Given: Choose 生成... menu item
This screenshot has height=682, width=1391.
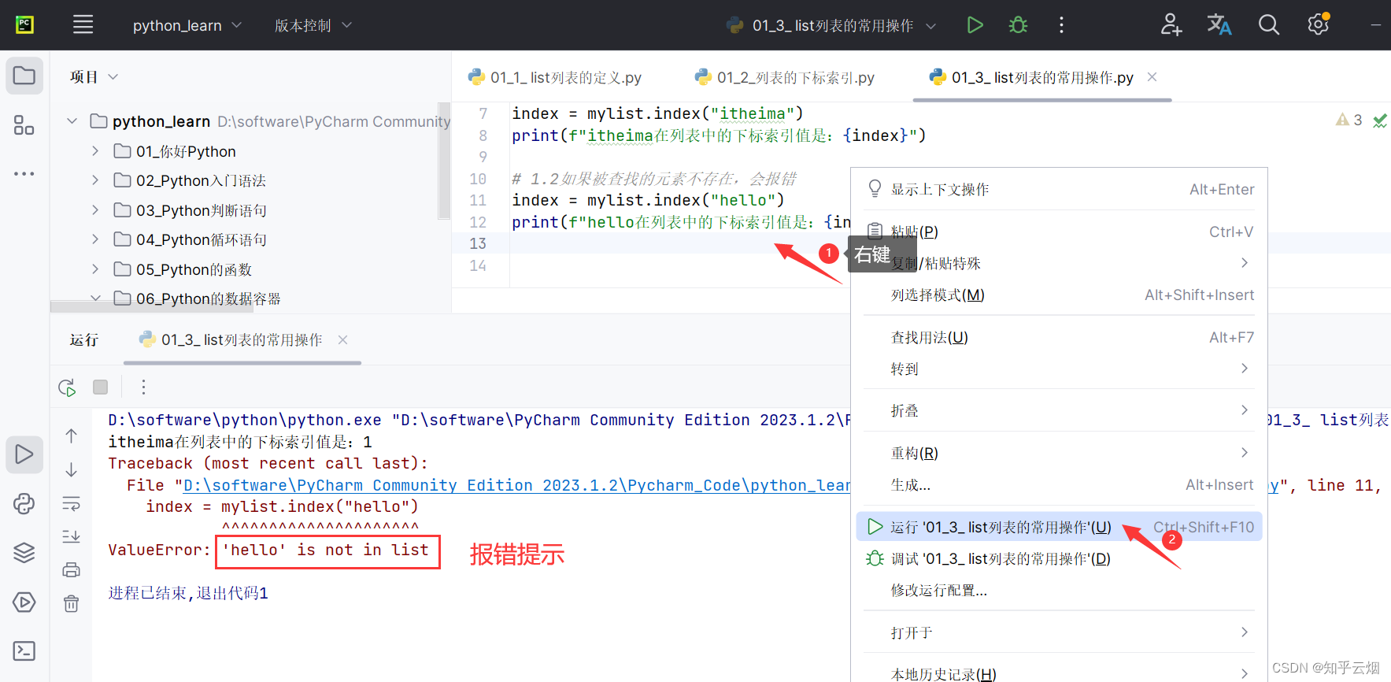Looking at the screenshot, I should (x=1059, y=484).
